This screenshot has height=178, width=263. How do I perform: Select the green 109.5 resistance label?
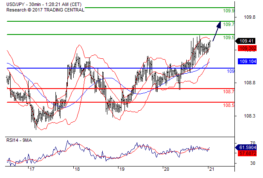(x=229, y=37)
